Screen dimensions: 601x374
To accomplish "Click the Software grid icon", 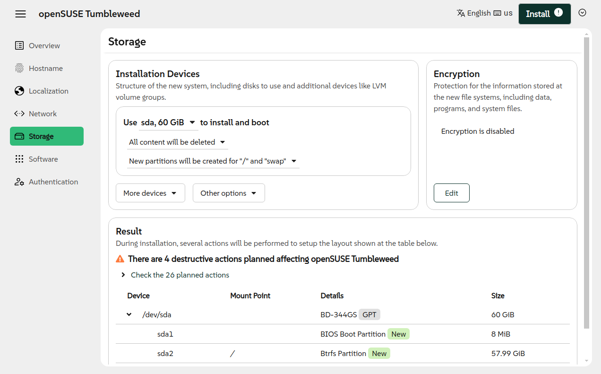I will (19, 159).
